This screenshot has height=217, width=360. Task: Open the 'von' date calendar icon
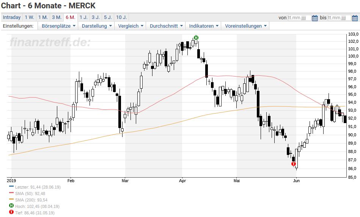pos(315,18)
